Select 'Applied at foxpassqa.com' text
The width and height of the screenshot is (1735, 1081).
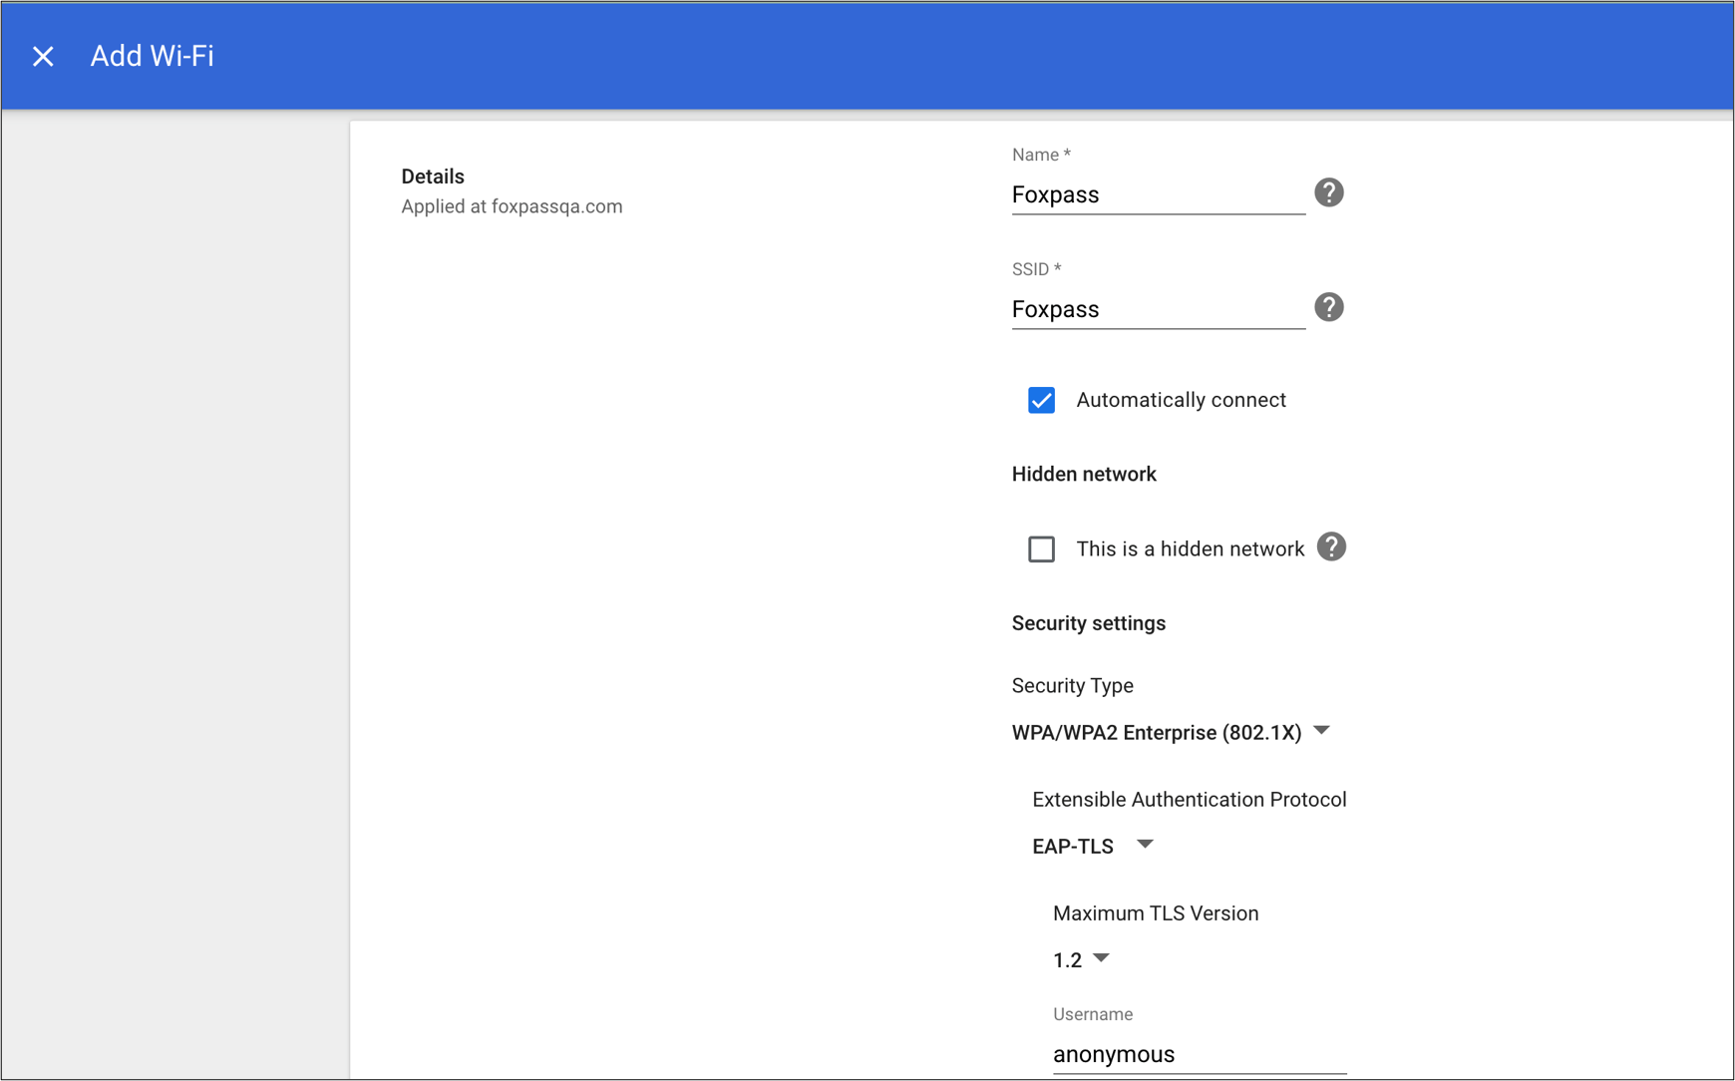coord(512,206)
